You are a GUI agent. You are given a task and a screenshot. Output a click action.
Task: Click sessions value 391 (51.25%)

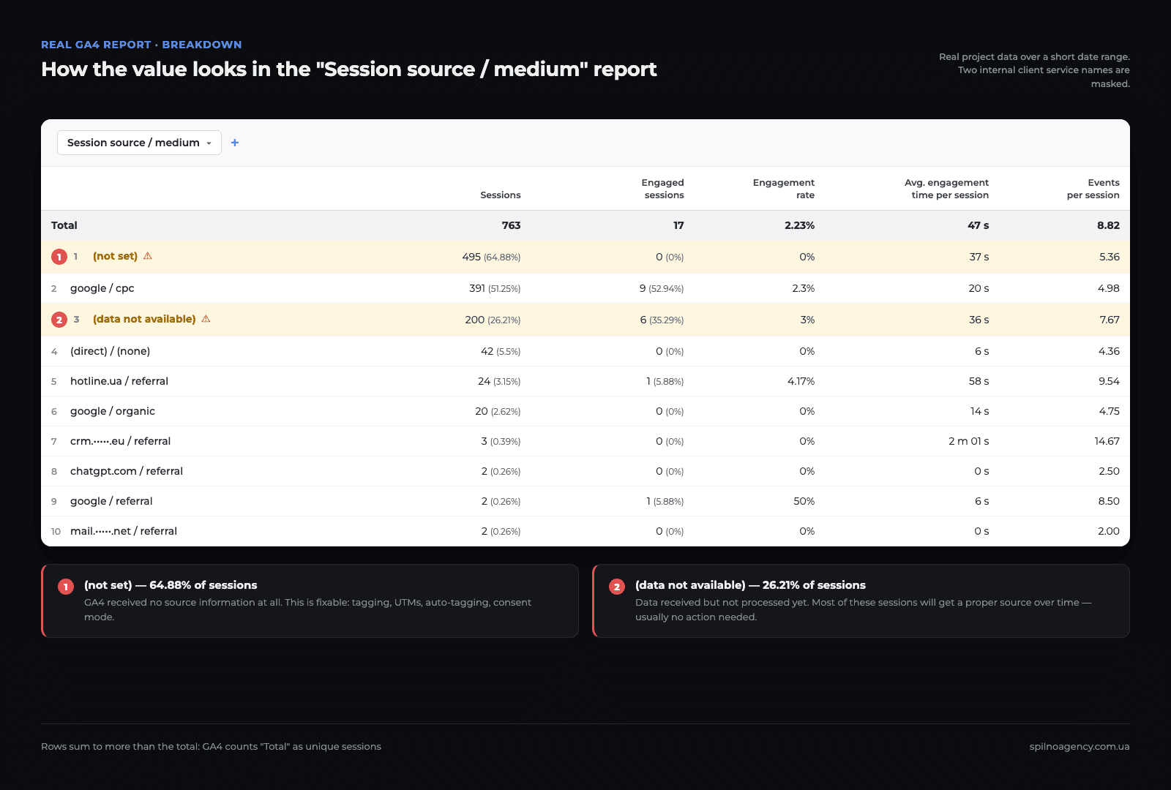(x=495, y=288)
